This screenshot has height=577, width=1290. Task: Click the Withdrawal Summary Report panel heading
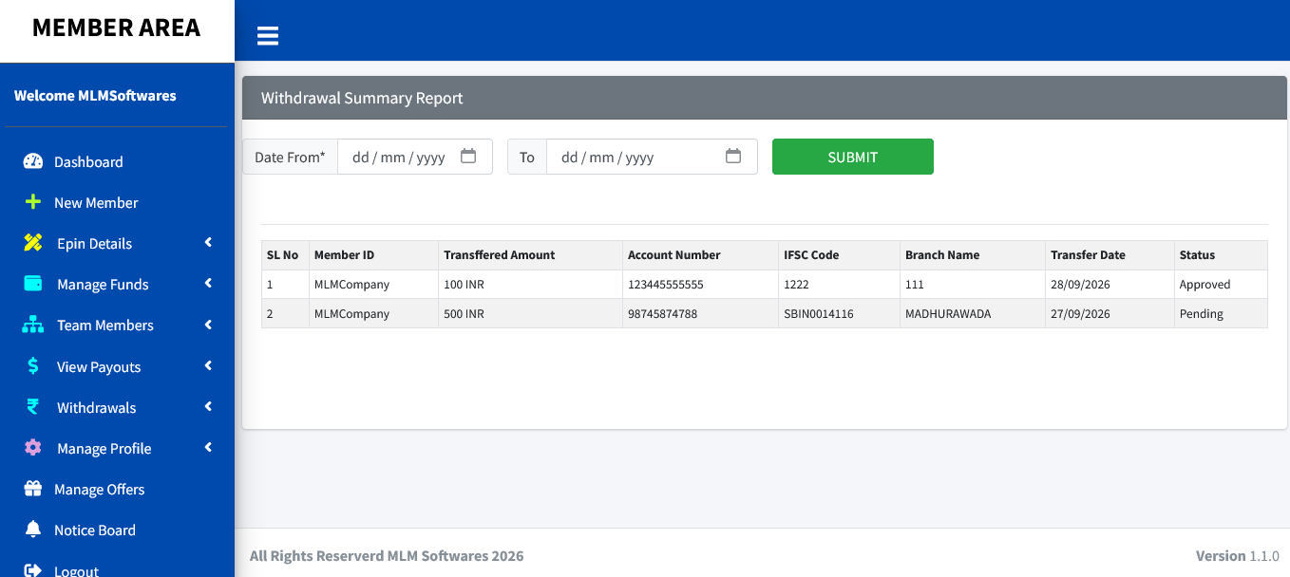pyautogui.click(x=362, y=98)
